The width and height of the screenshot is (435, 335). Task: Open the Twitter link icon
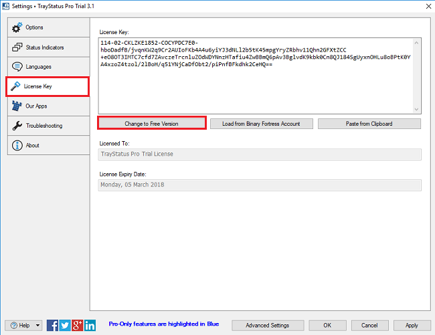[65, 325]
